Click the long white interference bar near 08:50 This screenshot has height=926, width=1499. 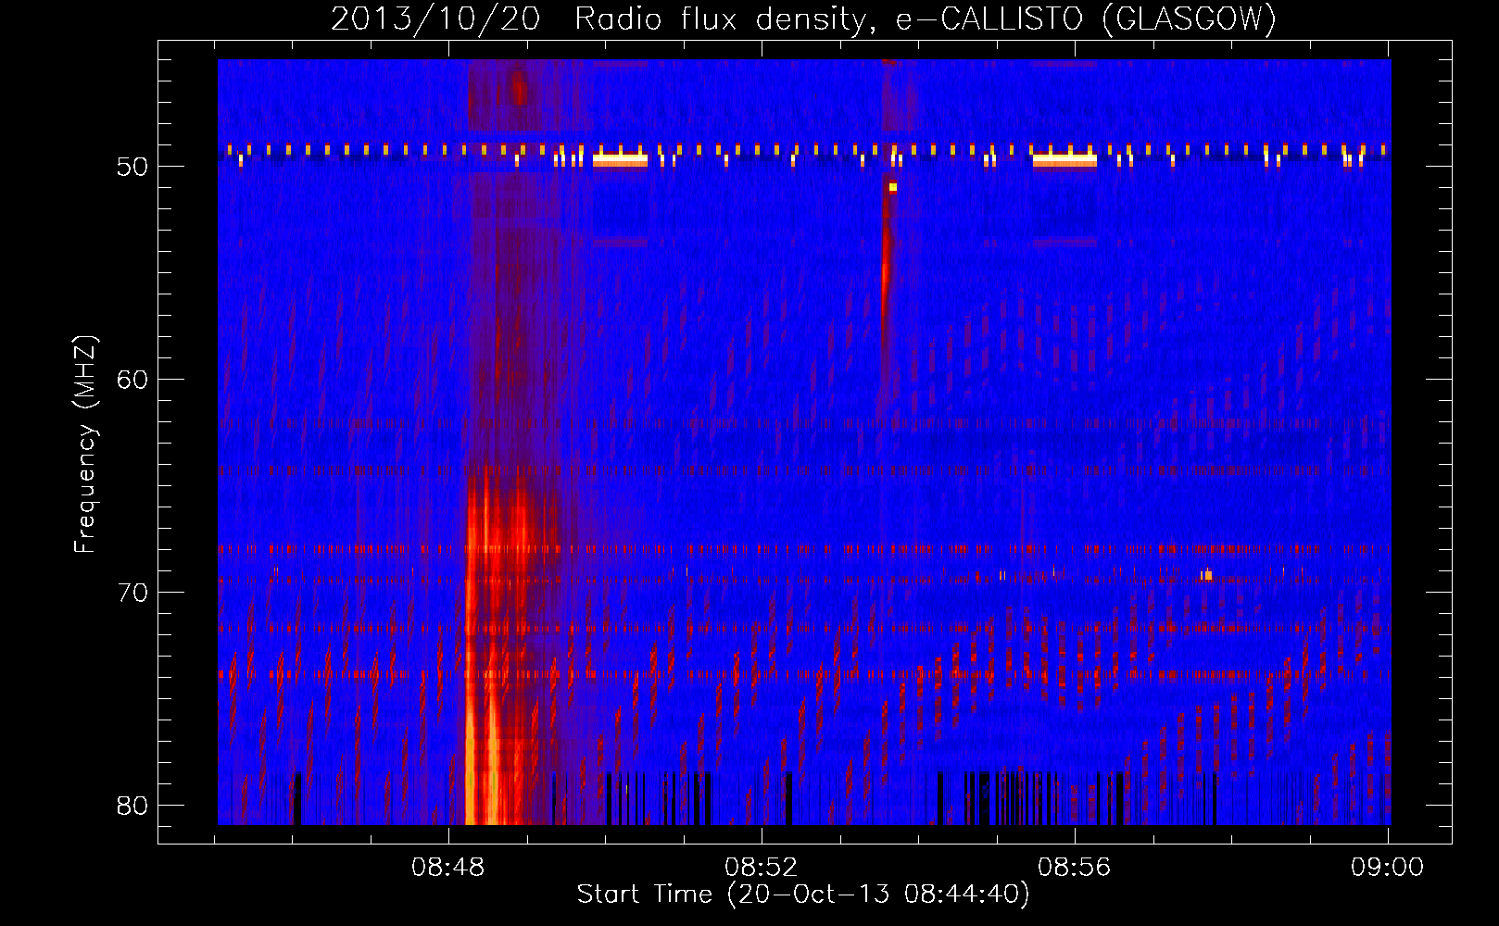(x=620, y=160)
